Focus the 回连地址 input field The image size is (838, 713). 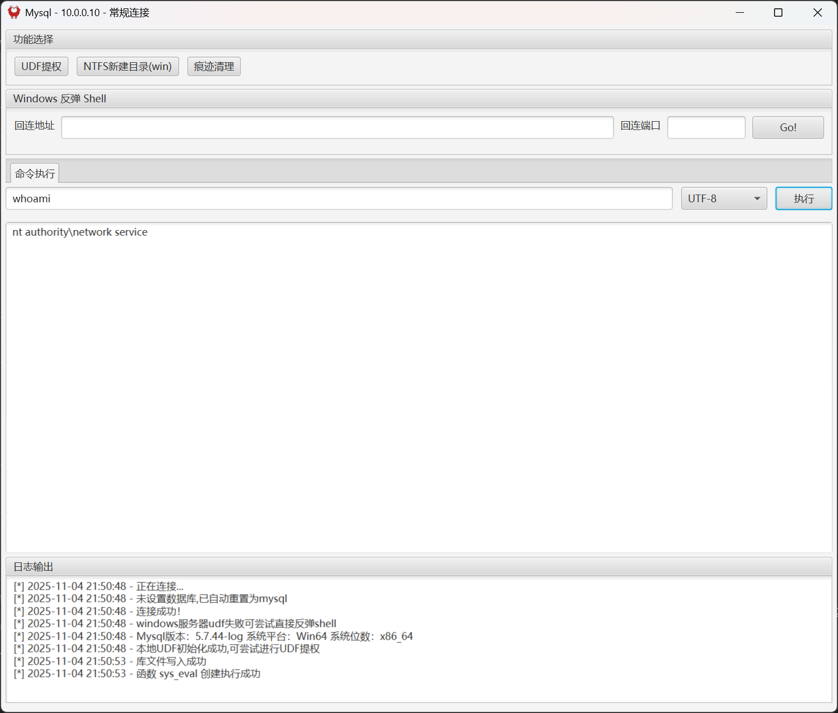[337, 127]
